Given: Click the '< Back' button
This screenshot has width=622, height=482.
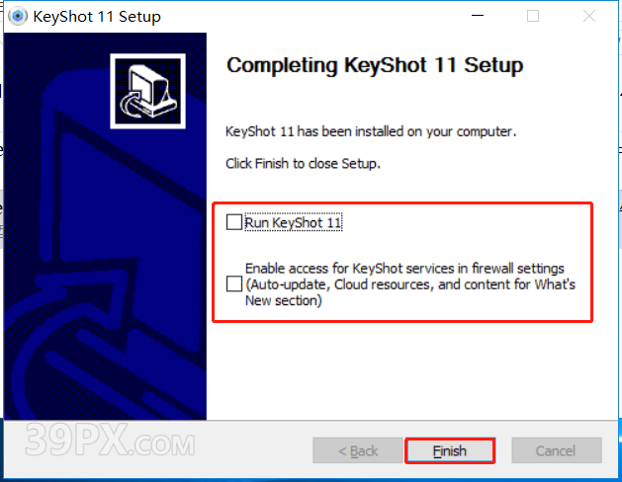Looking at the screenshot, I should tap(358, 450).
